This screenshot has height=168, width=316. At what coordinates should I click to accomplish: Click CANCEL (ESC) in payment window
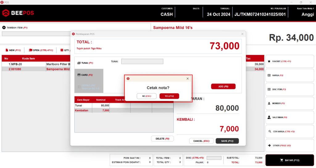pyautogui.click(x=201, y=141)
